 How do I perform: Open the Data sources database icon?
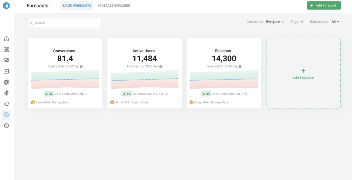point(6,82)
